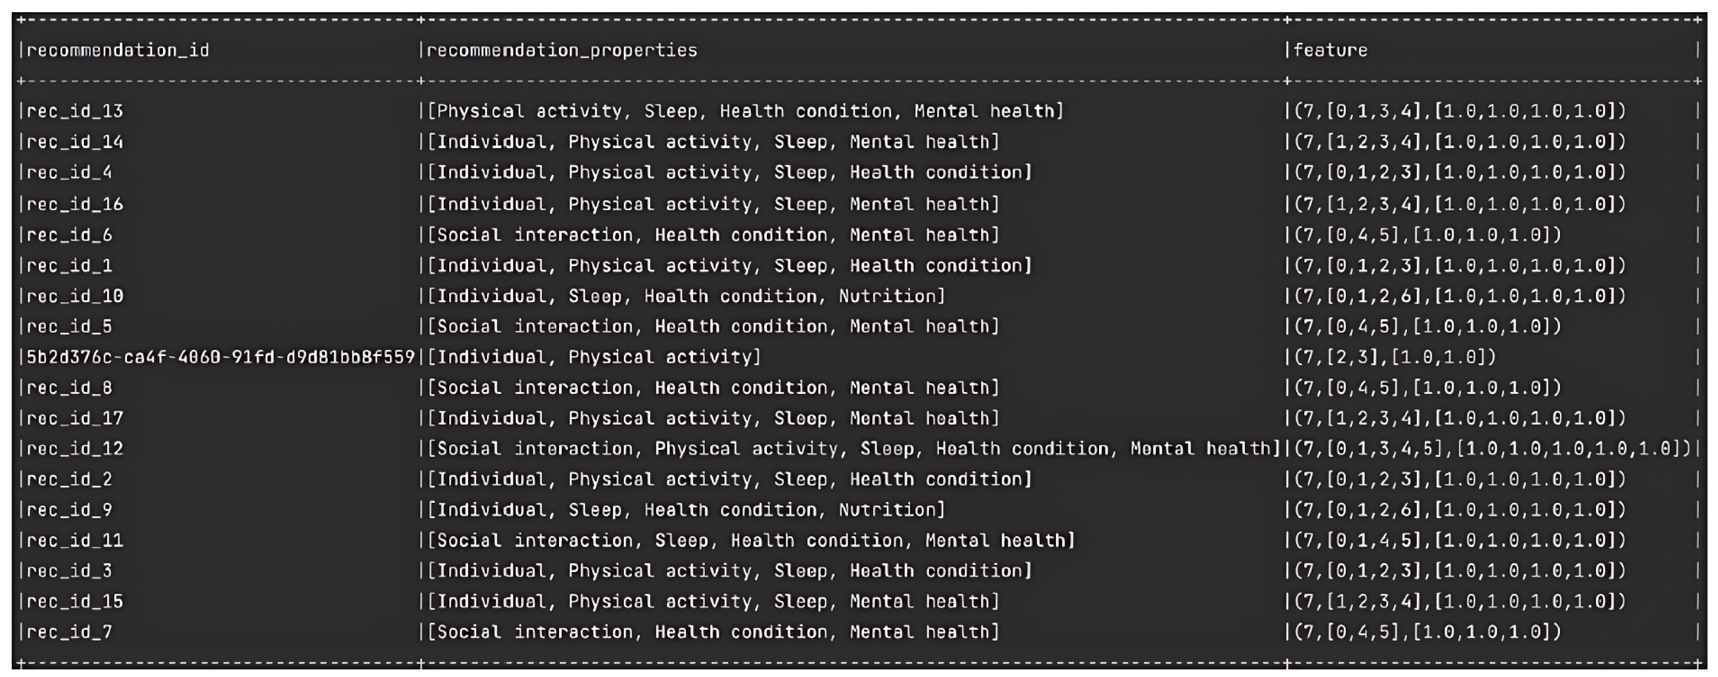Click the rec_id_10 row identifier
This screenshot has height=677, width=1718.
tap(75, 296)
